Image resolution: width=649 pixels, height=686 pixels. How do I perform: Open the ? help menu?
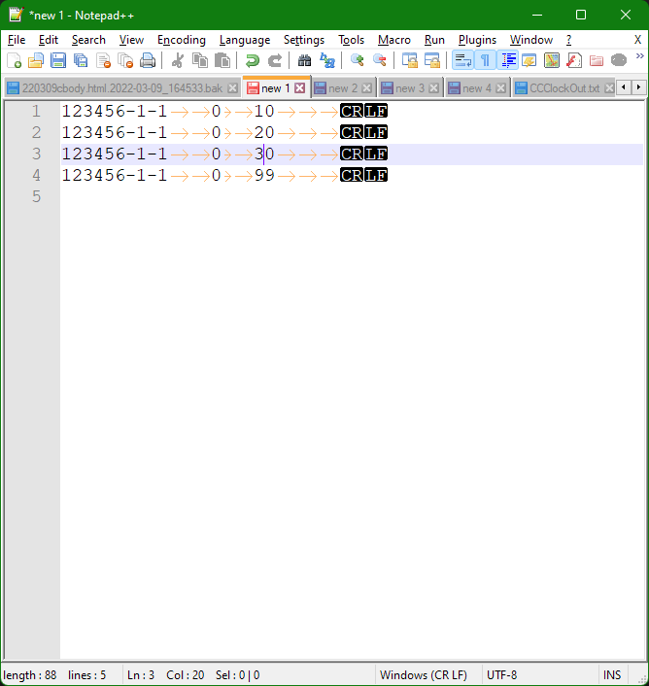point(568,40)
